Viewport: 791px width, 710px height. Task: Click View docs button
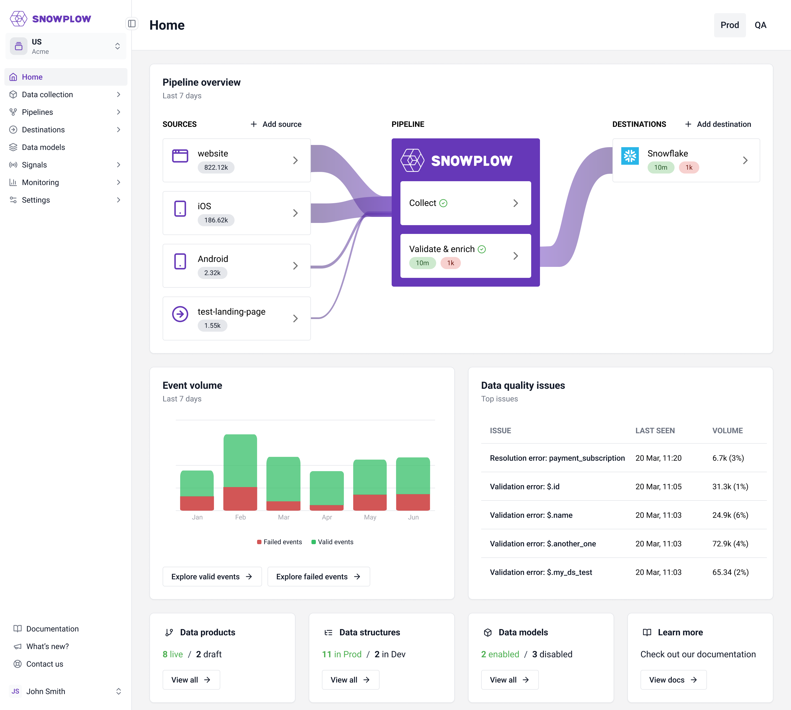[673, 680]
